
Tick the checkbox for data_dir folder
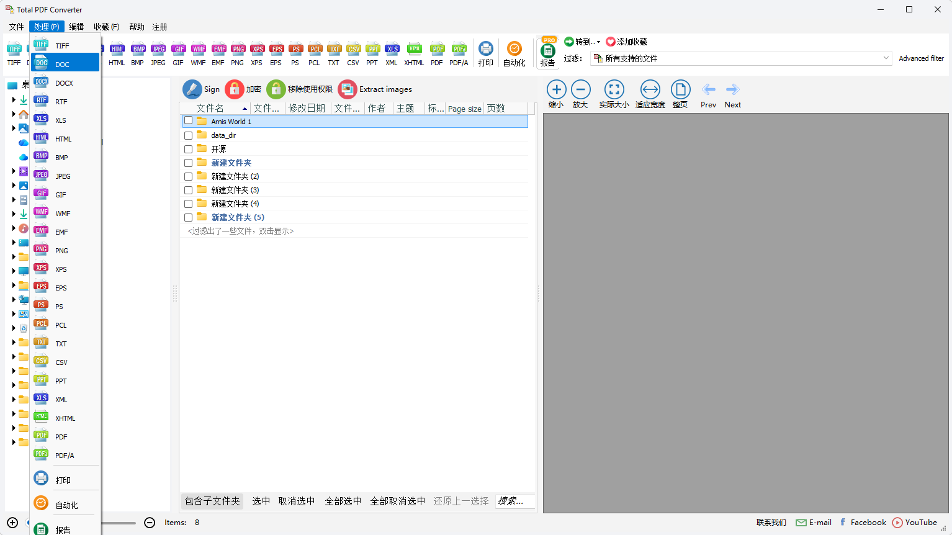tap(188, 135)
